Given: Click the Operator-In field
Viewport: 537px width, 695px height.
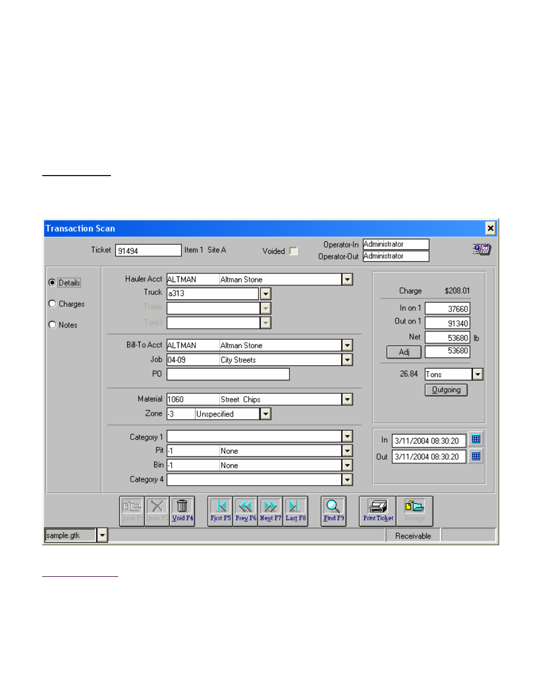Looking at the screenshot, I should pos(396,244).
